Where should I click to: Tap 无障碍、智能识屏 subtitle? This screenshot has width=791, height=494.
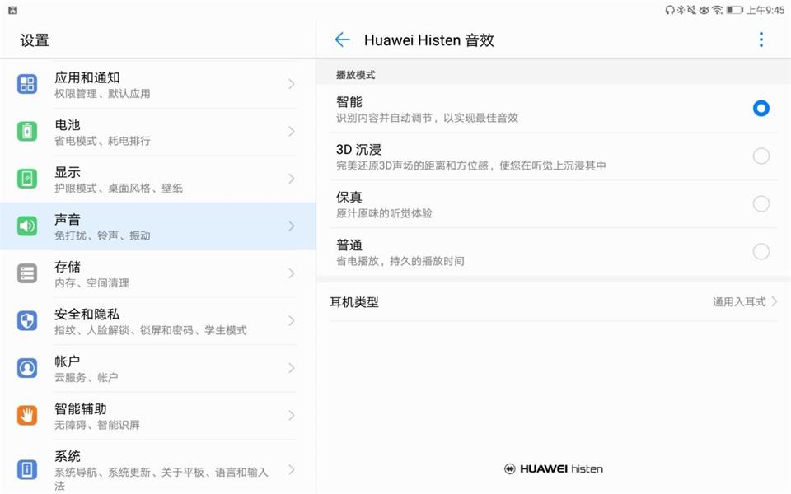[x=97, y=425]
